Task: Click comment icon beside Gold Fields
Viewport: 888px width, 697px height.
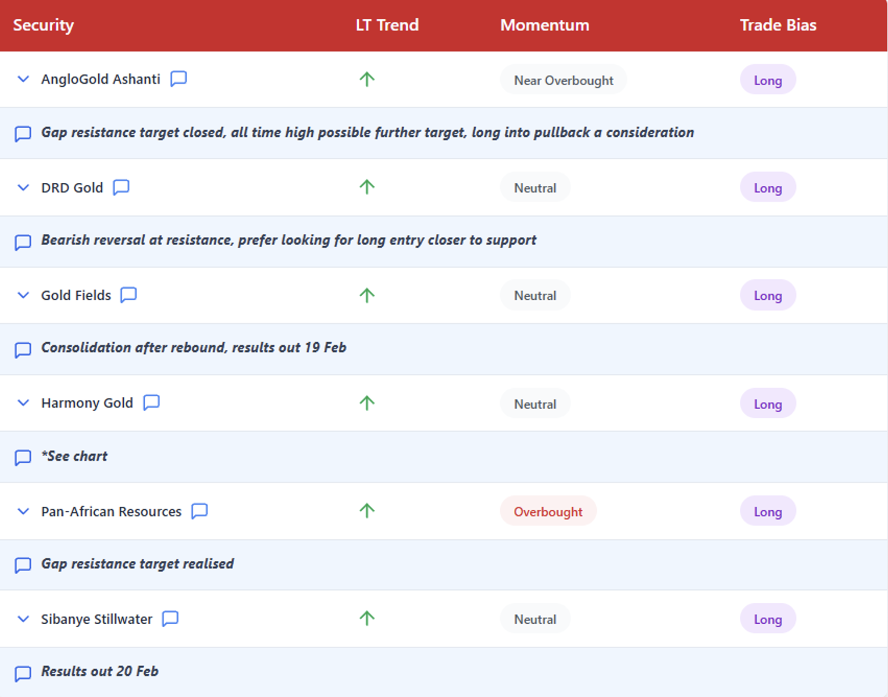Action: click(x=128, y=295)
